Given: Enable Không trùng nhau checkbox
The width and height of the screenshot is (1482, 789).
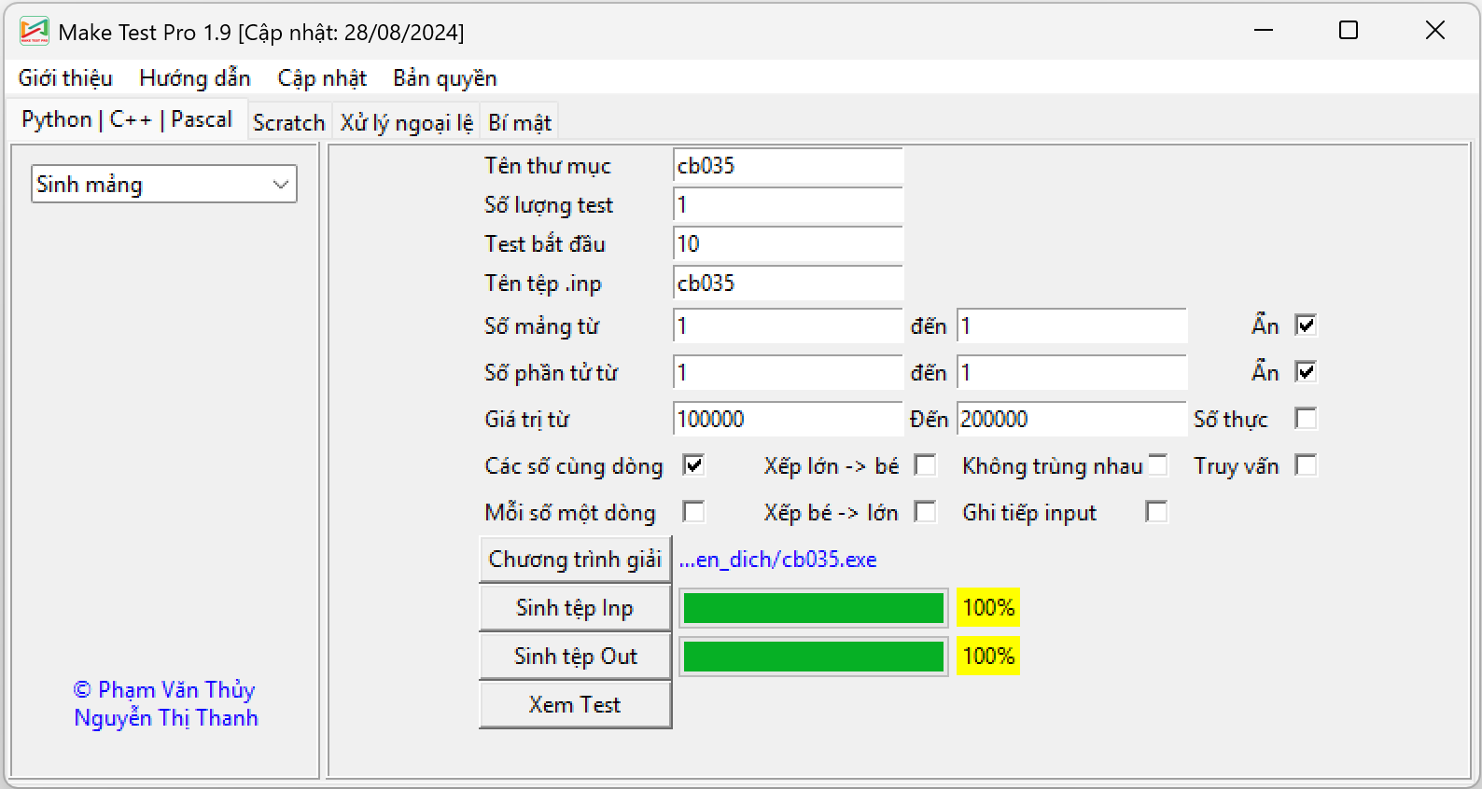Looking at the screenshot, I should (1157, 465).
